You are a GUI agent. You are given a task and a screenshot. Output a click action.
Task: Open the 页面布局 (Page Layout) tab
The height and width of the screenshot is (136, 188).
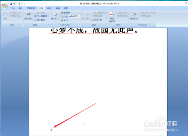point(31,8)
